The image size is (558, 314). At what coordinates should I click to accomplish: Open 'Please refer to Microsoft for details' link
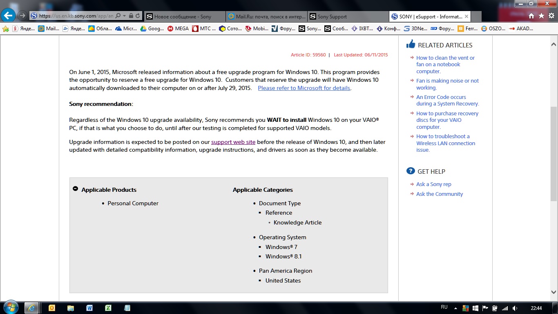304,88
